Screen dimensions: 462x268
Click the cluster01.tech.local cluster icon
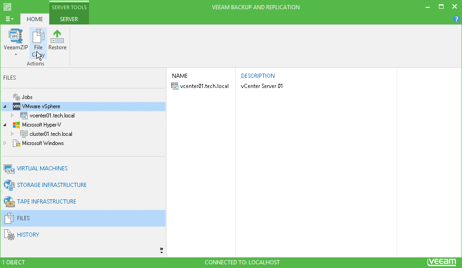tap(24, 134)
